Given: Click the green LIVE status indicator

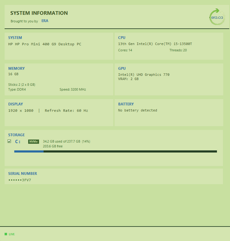Looking at the screenshot, I should [x=6, y=234].
